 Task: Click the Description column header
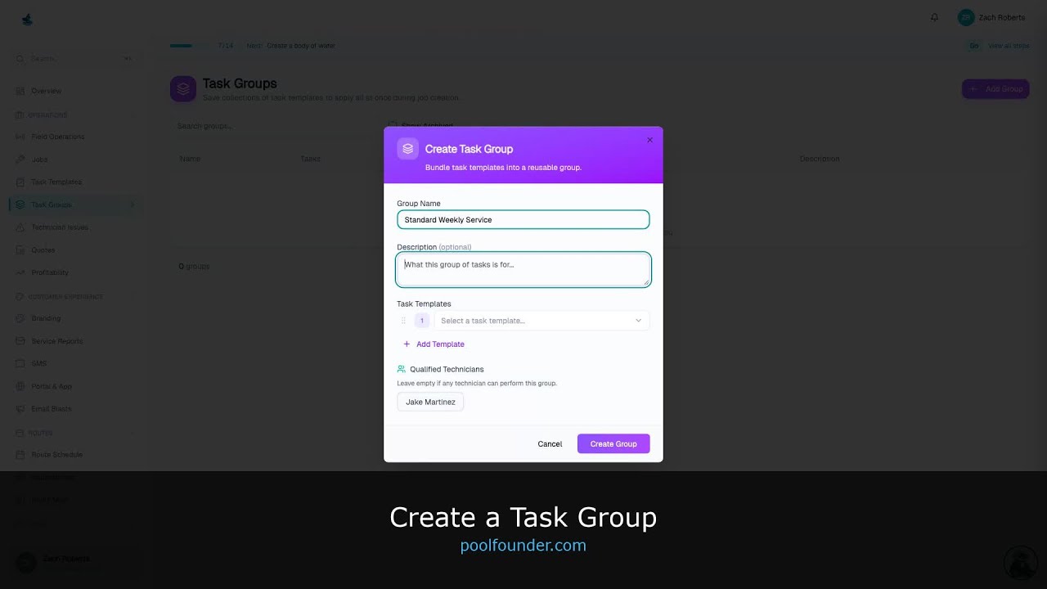[x=820, y=159]
